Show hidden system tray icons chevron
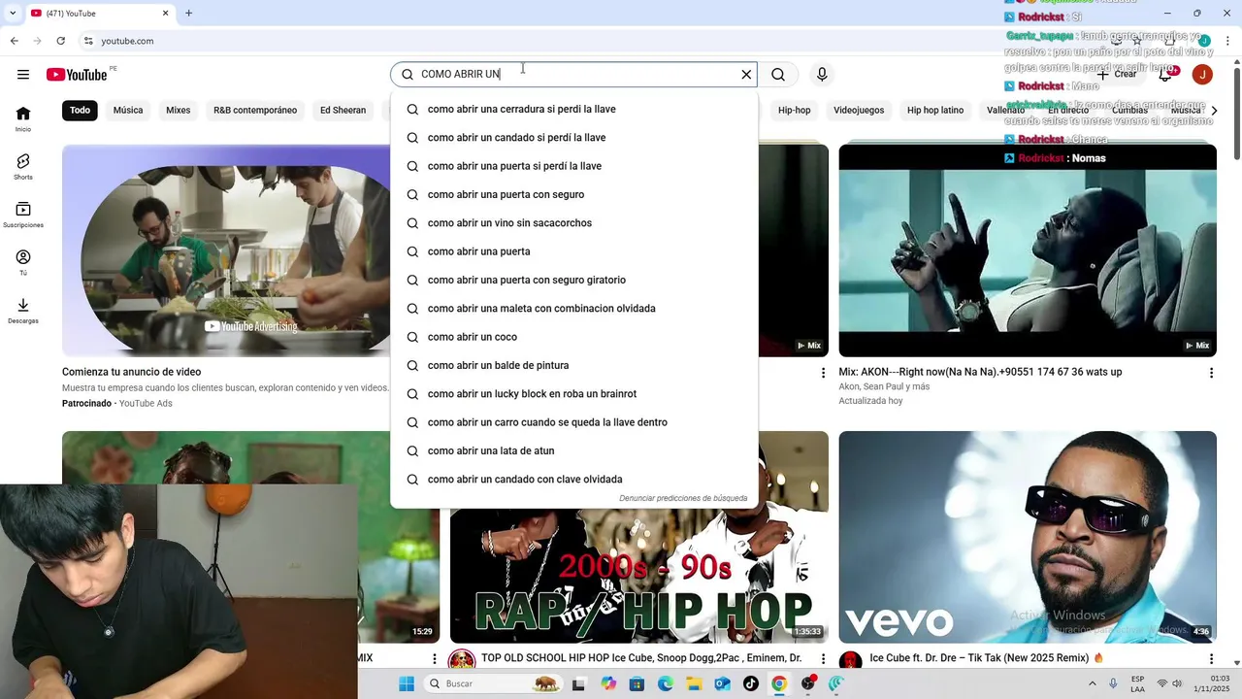Viewport: 1242px width, 699px height. point(1094,683)
